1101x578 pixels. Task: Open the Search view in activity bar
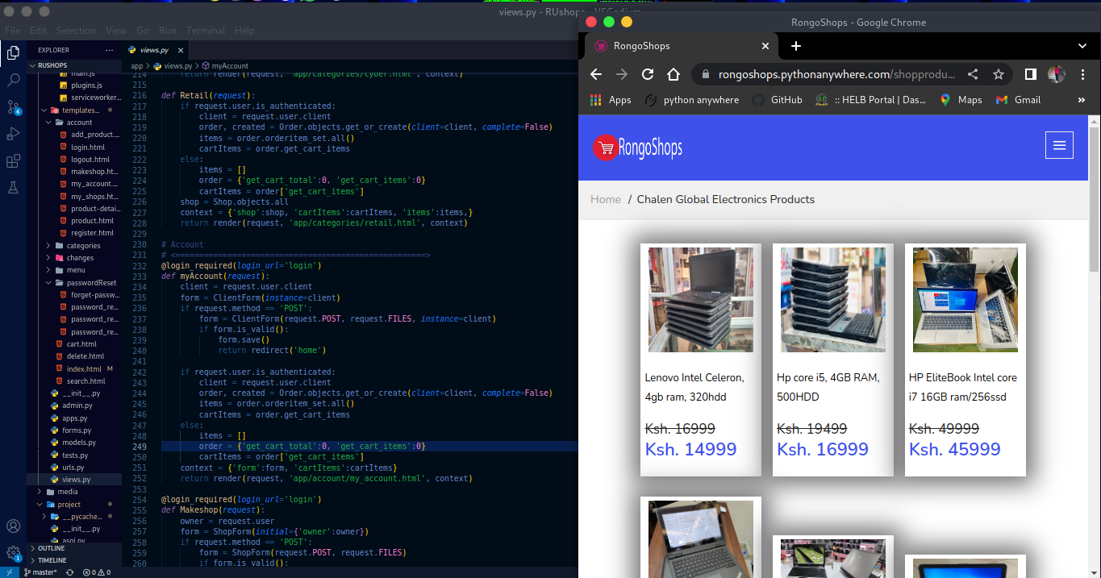14,80
